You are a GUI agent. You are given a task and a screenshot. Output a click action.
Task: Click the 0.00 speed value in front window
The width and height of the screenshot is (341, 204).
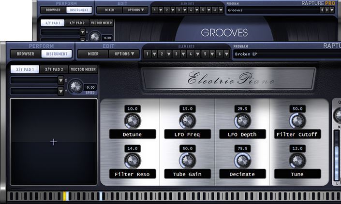90,87
